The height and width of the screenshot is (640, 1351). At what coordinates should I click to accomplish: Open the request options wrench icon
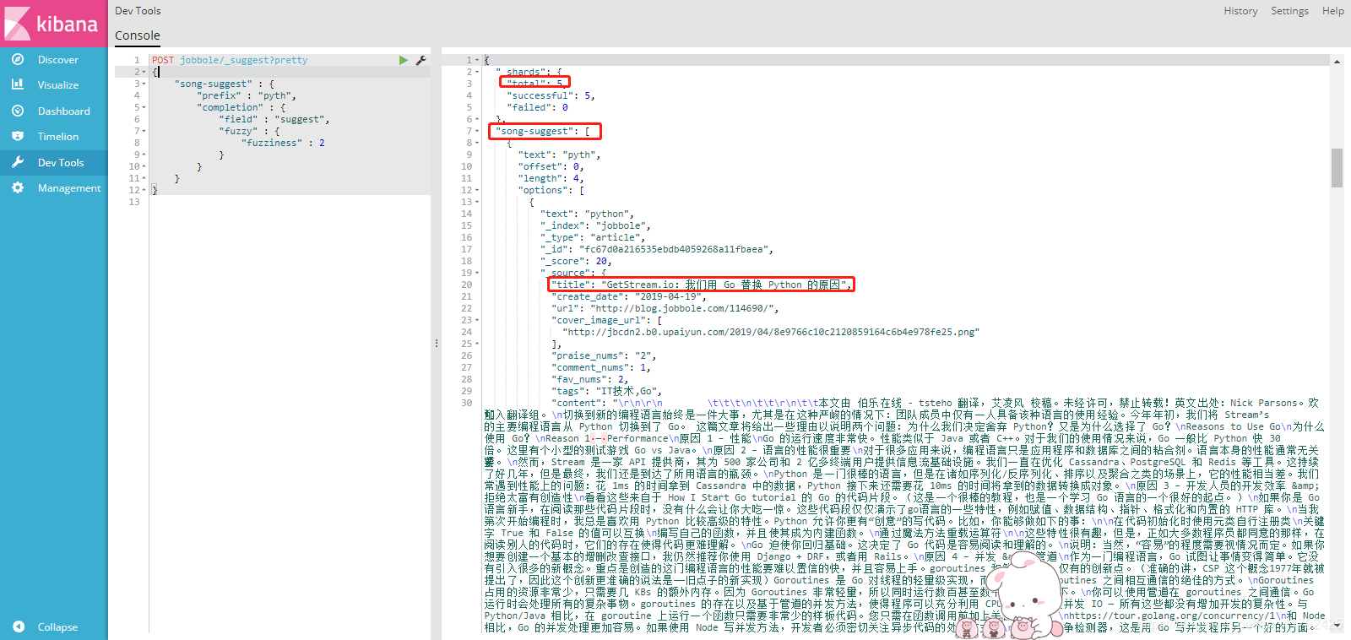(x=420, y=60)
